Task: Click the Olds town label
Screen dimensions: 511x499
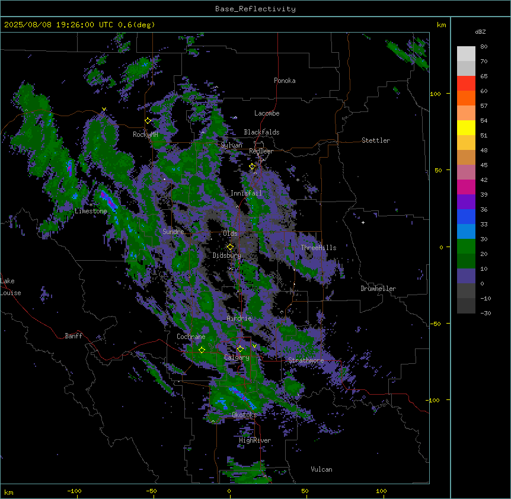Action: (230, 233)
